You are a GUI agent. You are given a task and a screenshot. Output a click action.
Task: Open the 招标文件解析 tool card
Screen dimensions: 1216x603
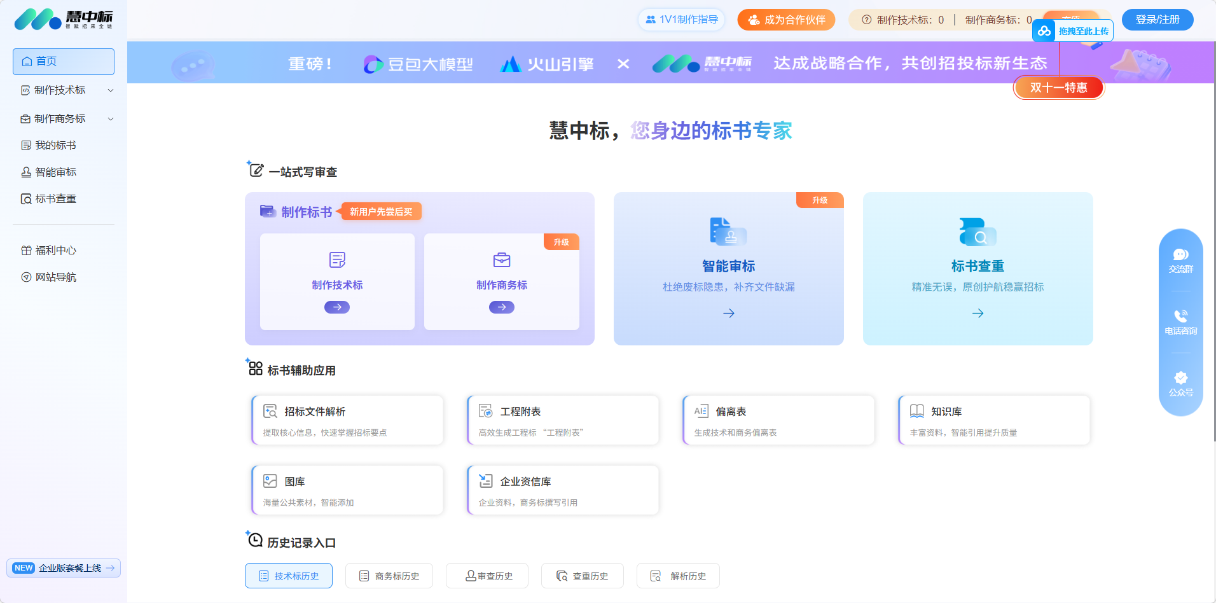(347, 420)
